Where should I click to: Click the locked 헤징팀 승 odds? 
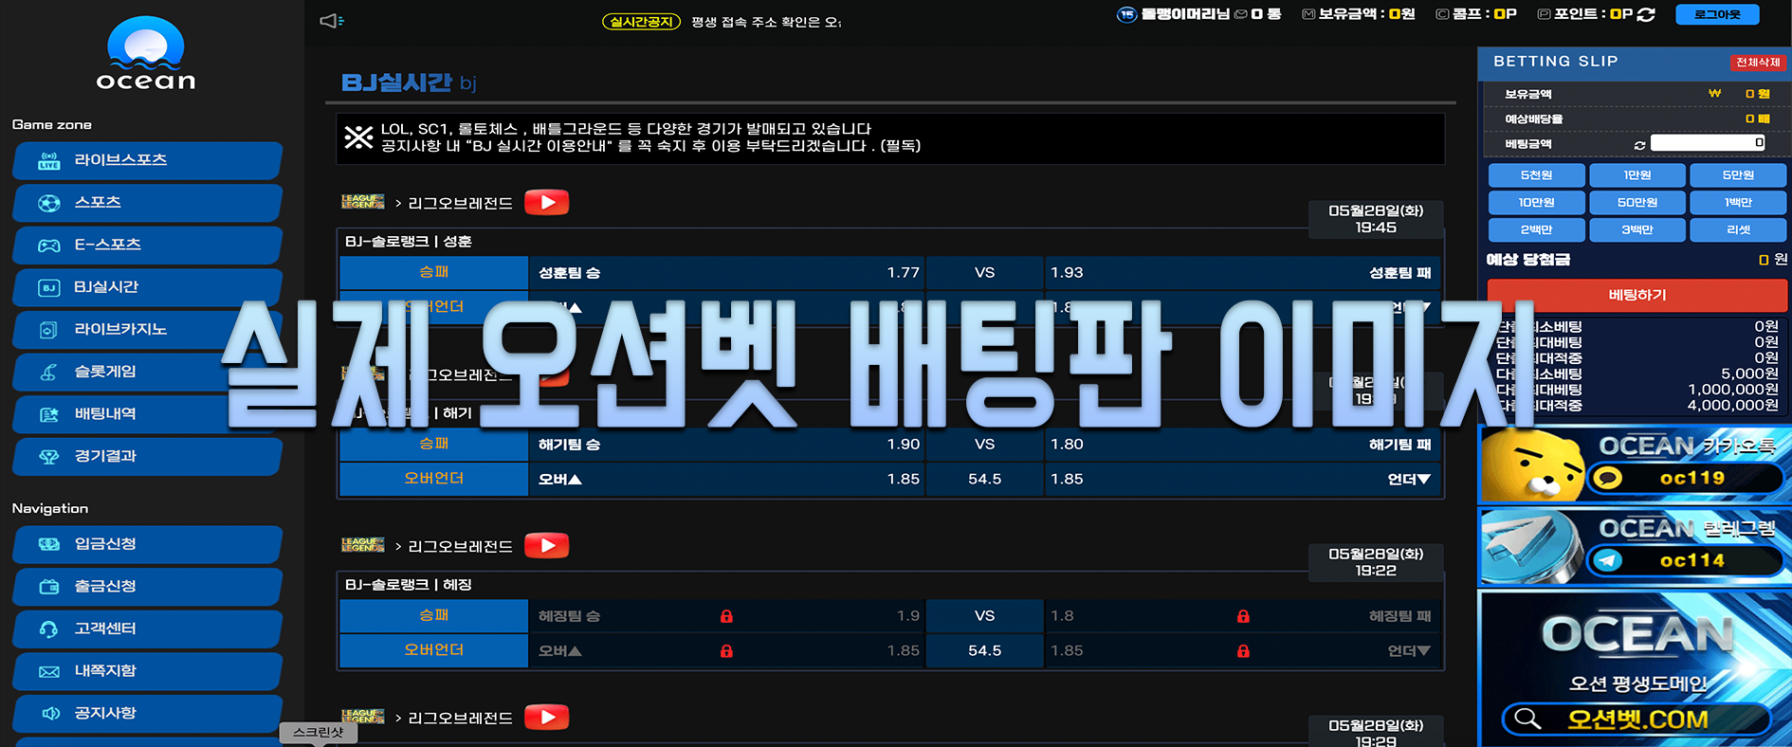(727, 616)
